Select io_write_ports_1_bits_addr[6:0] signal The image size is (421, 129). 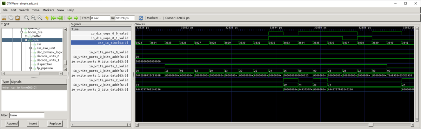click(x=101, y=71)
